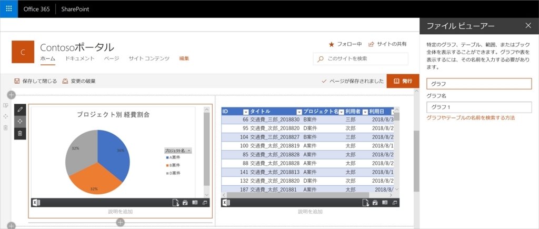539x229 pixels.
Task: Open the ID column filter dropdown
Action: click(246, 112)
